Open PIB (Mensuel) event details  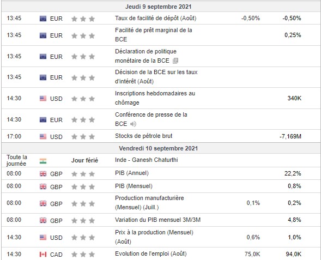coord(134,186)
